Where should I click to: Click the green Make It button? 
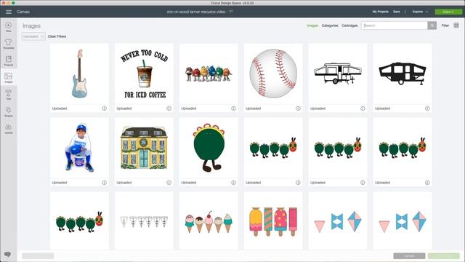click(448, 12)
